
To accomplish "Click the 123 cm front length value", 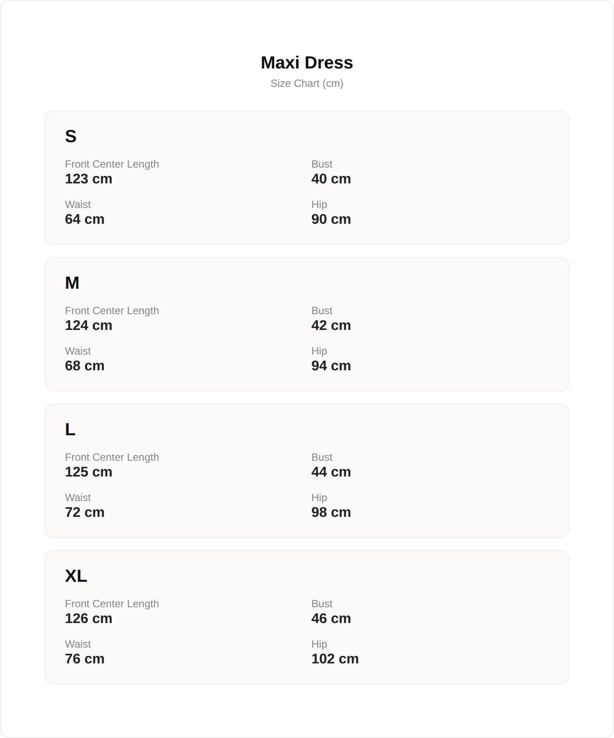I will 89,179.
